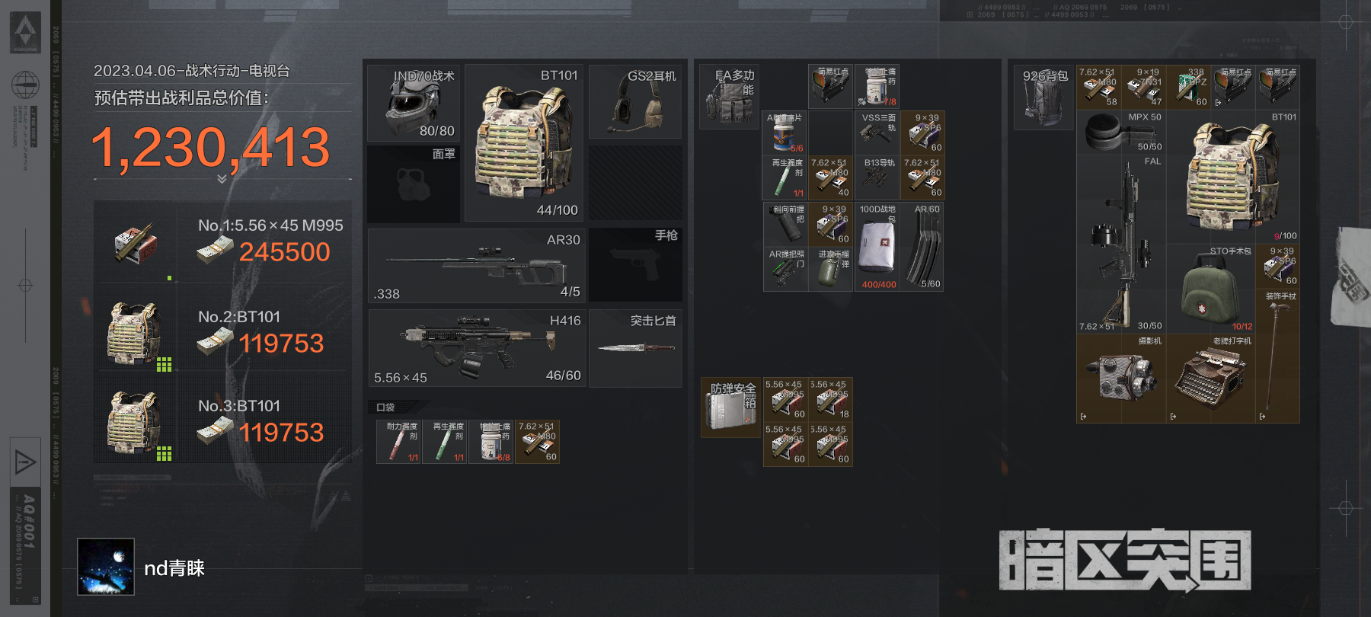Select the FA多功能 chest rig

coord(729,97)
